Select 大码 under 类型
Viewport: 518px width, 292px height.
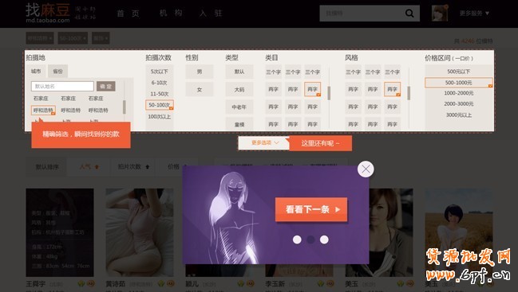[239, 89]
